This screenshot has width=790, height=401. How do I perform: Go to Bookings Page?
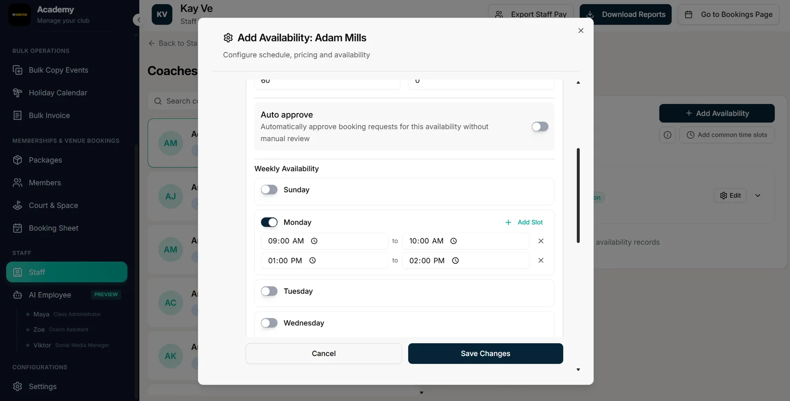(728, 14)
